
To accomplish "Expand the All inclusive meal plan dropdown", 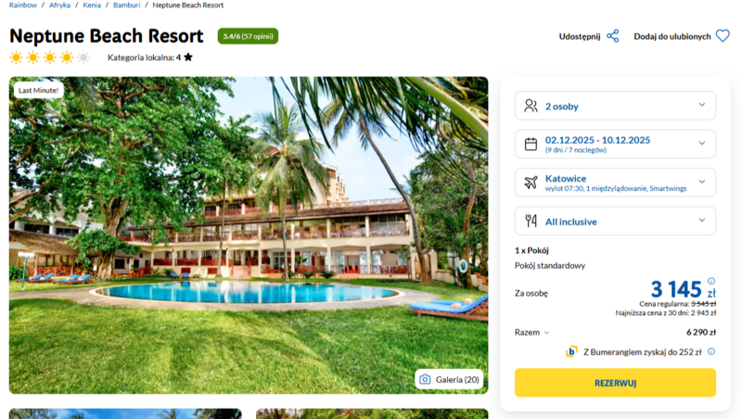I will [615, 221].
